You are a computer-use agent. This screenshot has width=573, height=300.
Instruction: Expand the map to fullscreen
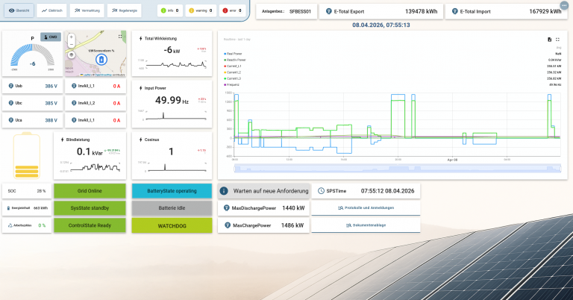120,37
